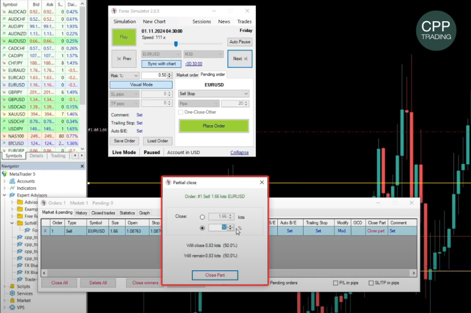Open the Trades menu
471x313 pixels.
click(x=244, y=22)
